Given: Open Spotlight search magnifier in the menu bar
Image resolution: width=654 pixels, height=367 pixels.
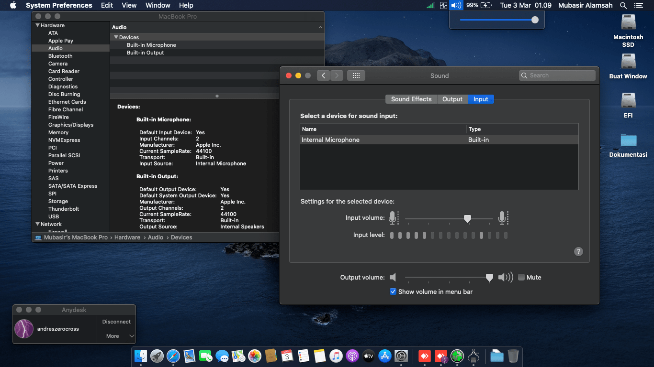Looking at the screenshot, I should click(623, 5).
